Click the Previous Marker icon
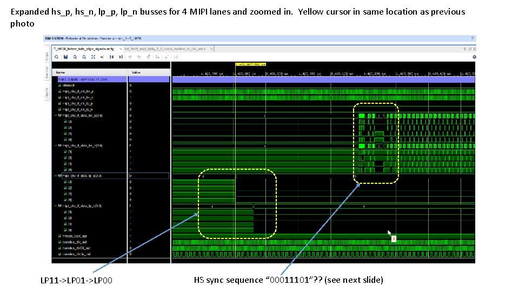Screen dimensions: 519x292 (x=157, y=57)
